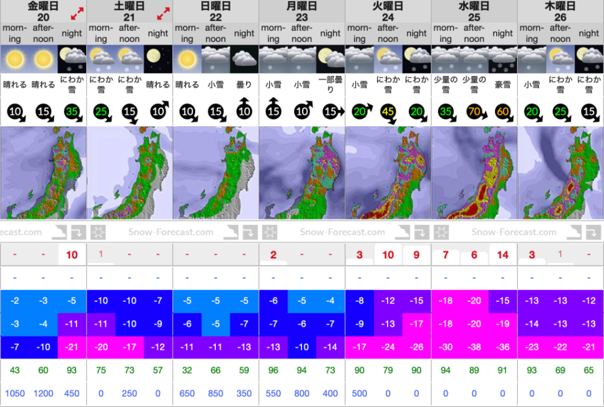Click humidity value 96 on Monday morning
Screen dimensions: 604x407
[274, 370]
